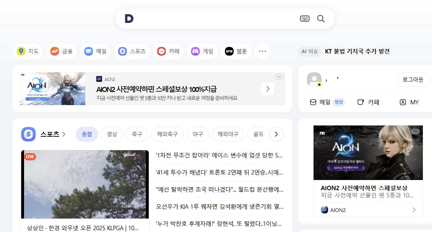The image size is (432, 232).
Task: Open headline KT 불법 기지국 추가 발견
Action: click(x=357, y=51)
